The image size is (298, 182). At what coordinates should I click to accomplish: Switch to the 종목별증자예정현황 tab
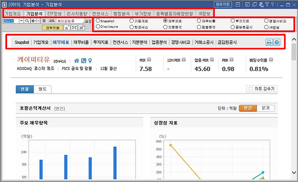click(175, 14)
